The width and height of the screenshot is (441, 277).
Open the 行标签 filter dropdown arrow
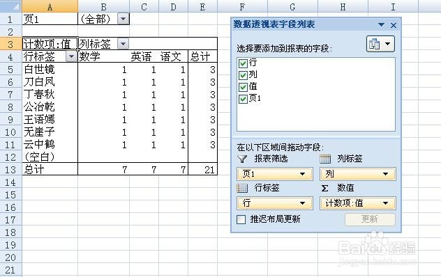coord(71,56)
